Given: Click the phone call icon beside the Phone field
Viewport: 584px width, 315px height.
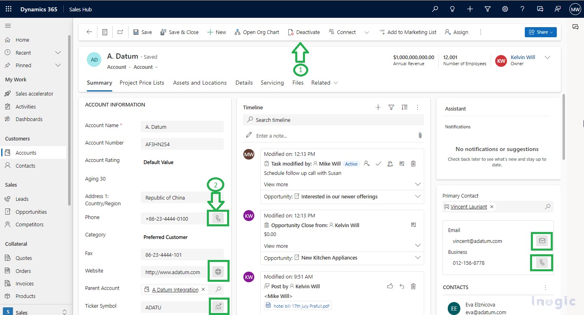Looking at the screenshot, I should pyautogui.click(x=218, y=218).
